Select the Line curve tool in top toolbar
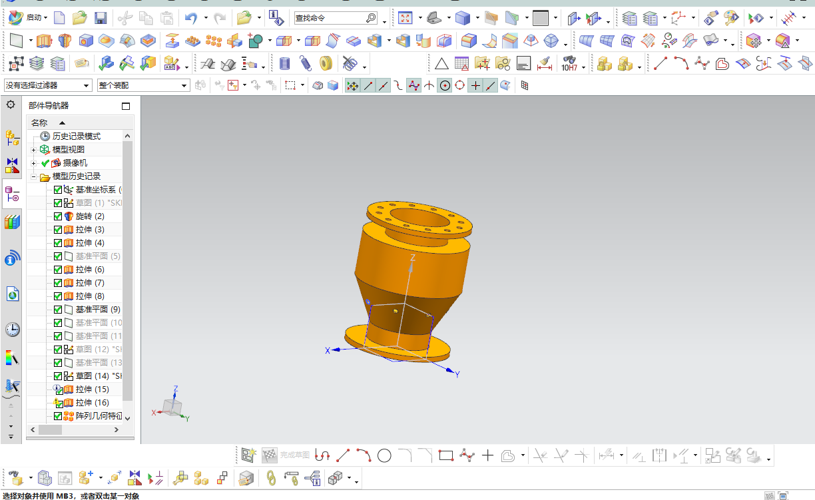Image resolution: width=815 pixels, height=500 pixels. [661, 63]
